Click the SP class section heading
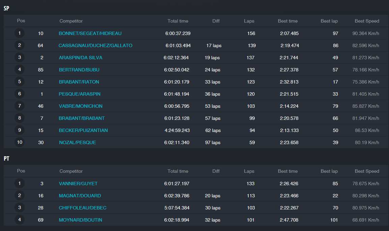389x231 pixels. (6, 9)
